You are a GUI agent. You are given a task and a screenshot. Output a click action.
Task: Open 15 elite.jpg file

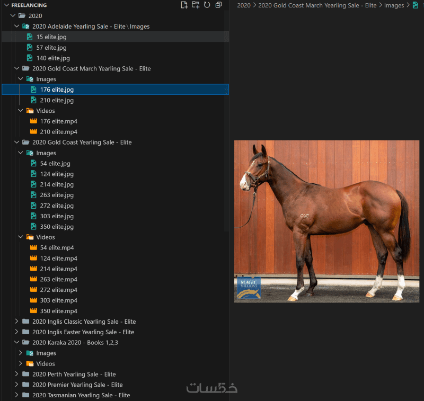point(115,37)
